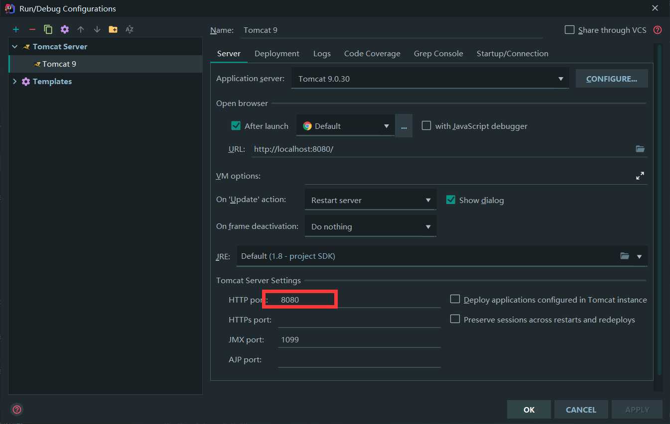Image resolution: width=670 pixels, height=424 pixels.
Task: Expand the Templates tree node
Action: pyautogui.click(x=14, y=82)
